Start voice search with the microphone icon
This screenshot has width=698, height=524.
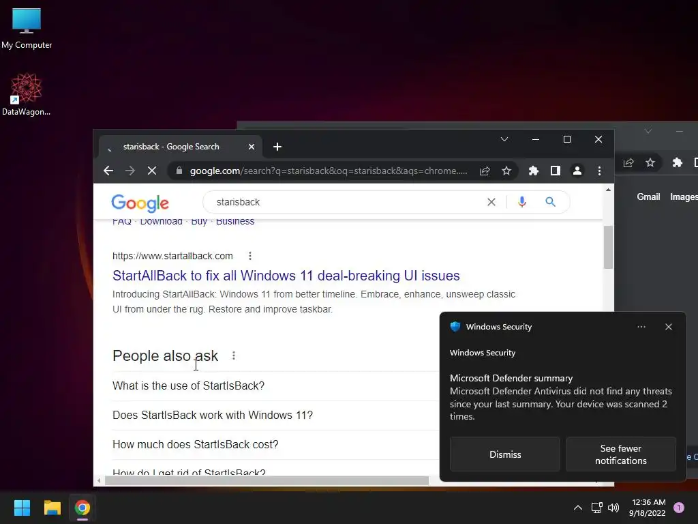coord(522,202)
